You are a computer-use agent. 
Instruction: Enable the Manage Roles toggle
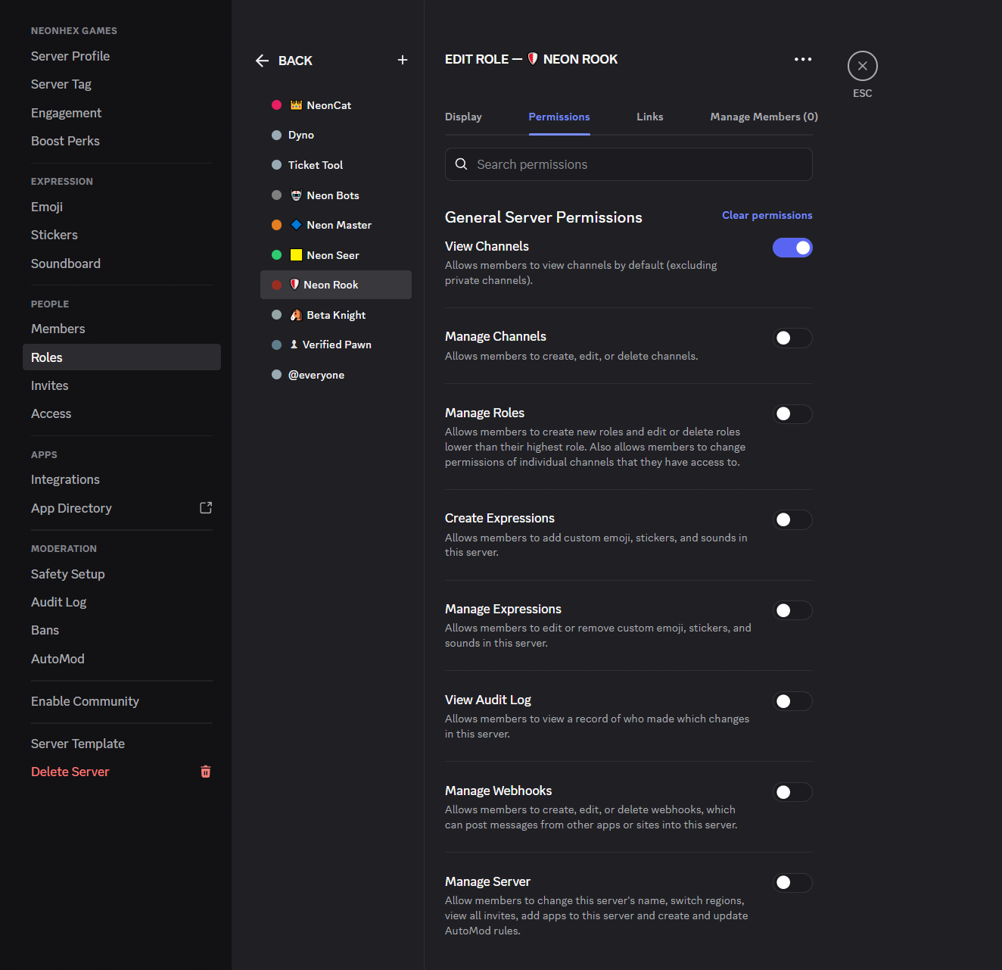pos(792,413)
